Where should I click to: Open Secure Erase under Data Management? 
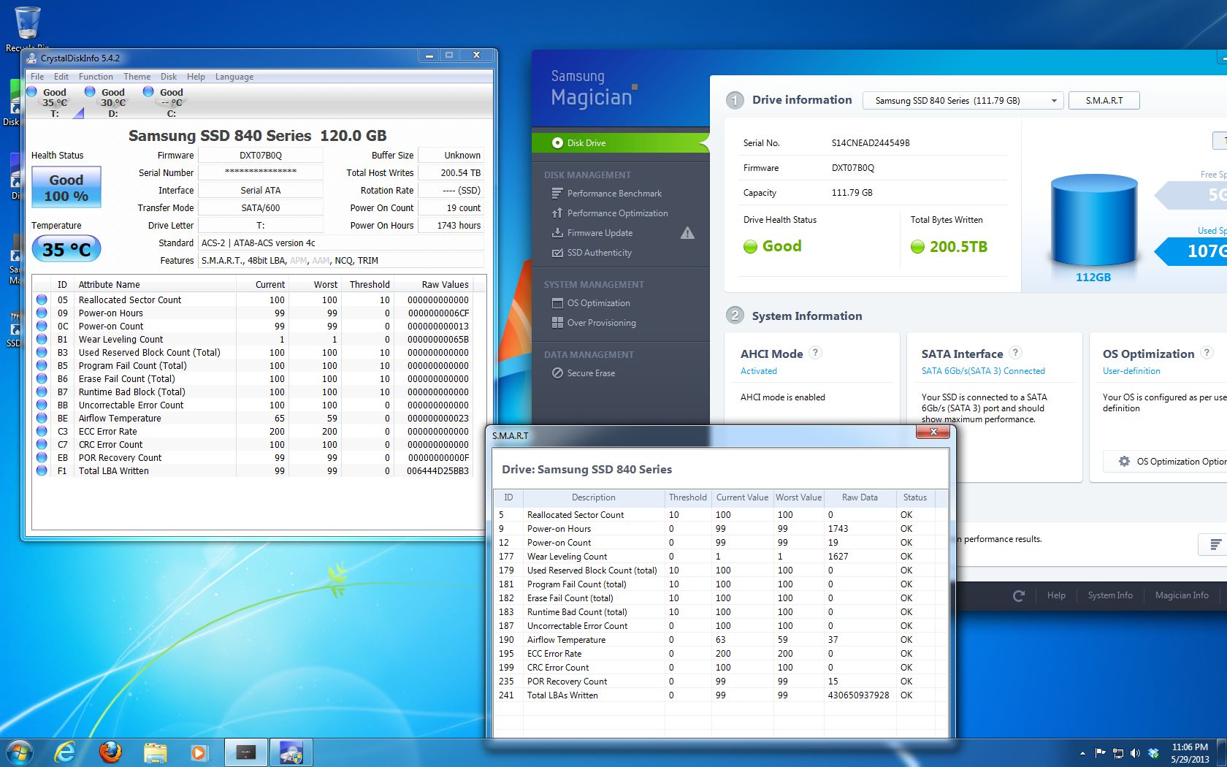click(x=590, y=373)
